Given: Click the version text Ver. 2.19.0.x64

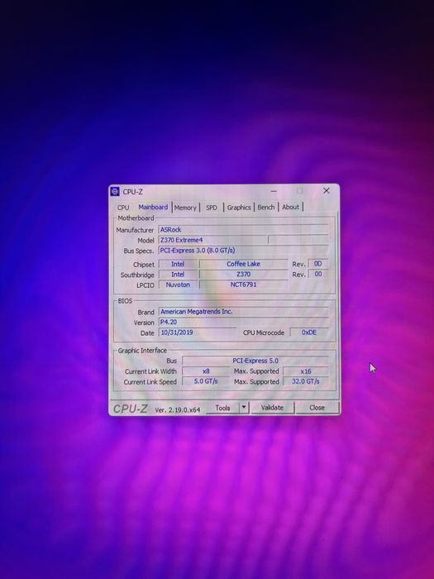Looking at the screenshot, I should tap(178, 410).
